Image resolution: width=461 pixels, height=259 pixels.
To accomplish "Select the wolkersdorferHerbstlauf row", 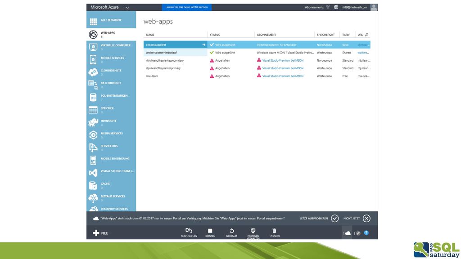I will 257,53.
